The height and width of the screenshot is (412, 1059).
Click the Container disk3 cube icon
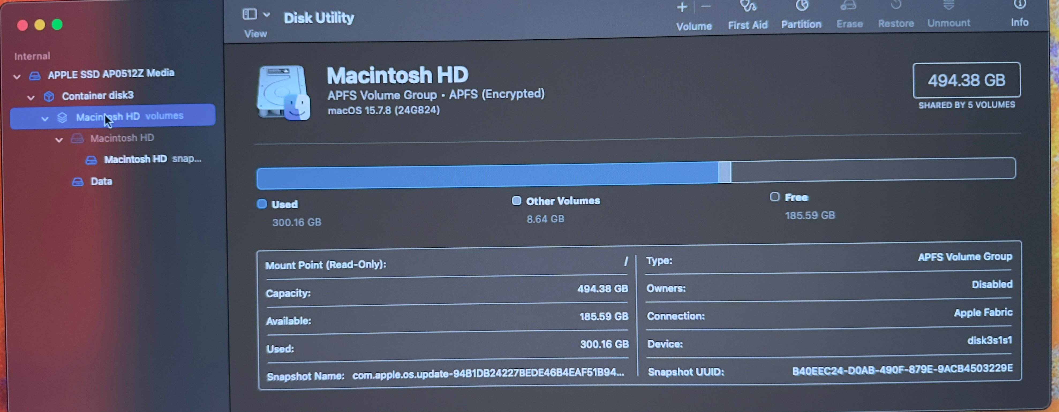pyautogui.click(x=49, y=97)
